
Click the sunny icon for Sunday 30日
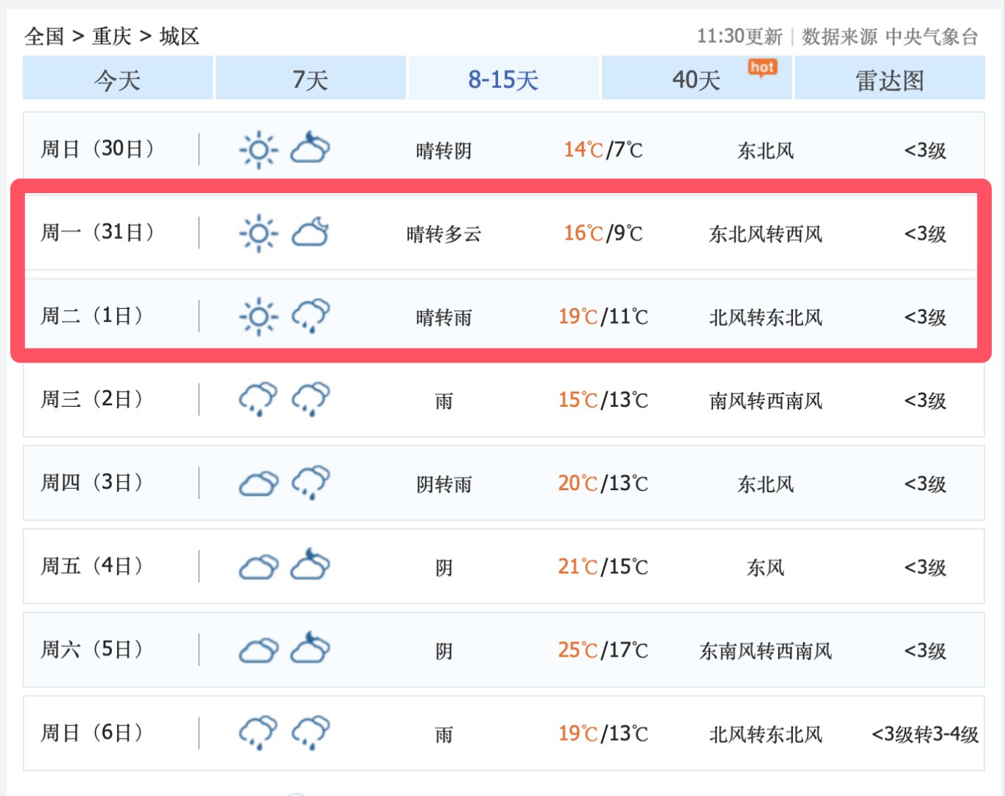[259, 150]
